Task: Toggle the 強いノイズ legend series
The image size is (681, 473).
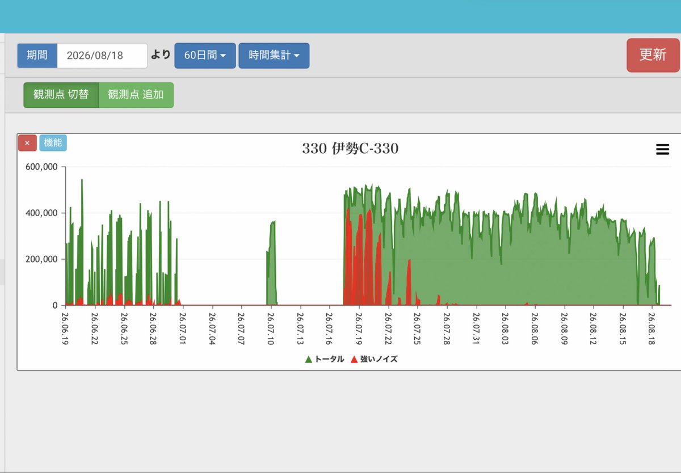Action: [x=374, y=359]
